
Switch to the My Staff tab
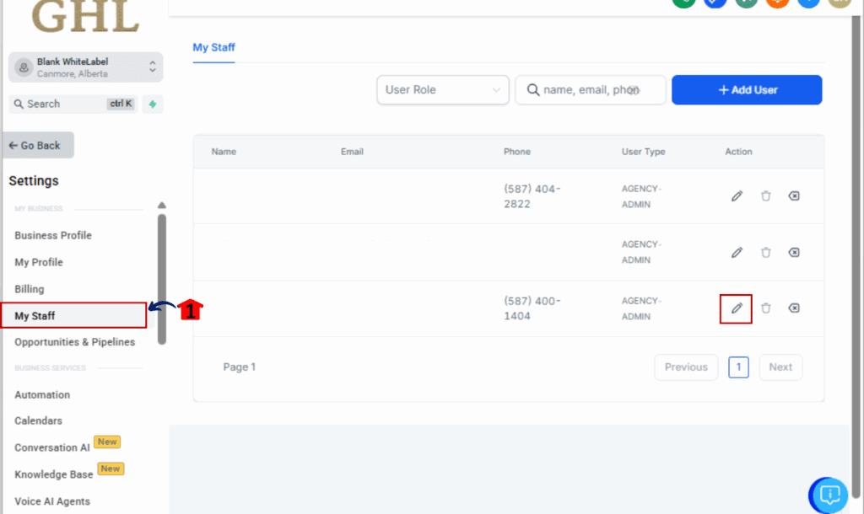tap(213, 47)
